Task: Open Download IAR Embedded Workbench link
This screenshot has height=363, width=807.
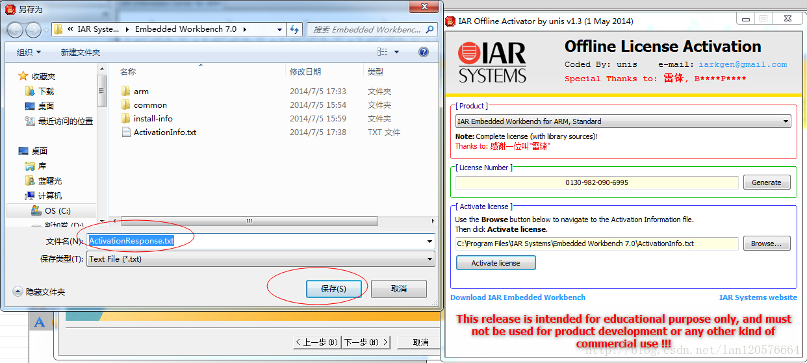Action: (518, 297)
